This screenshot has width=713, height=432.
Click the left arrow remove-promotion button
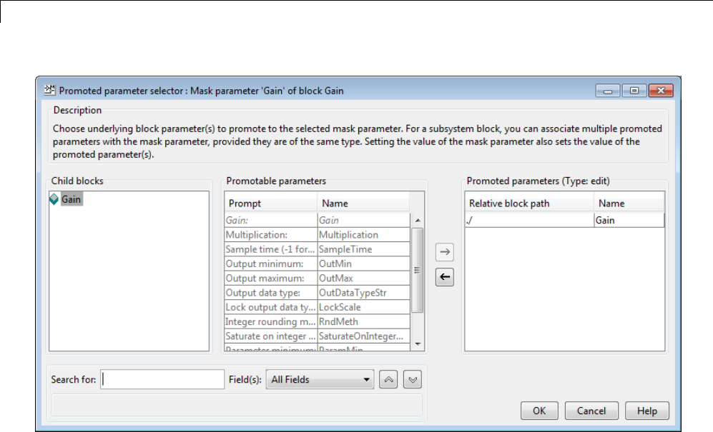point(444,278)
